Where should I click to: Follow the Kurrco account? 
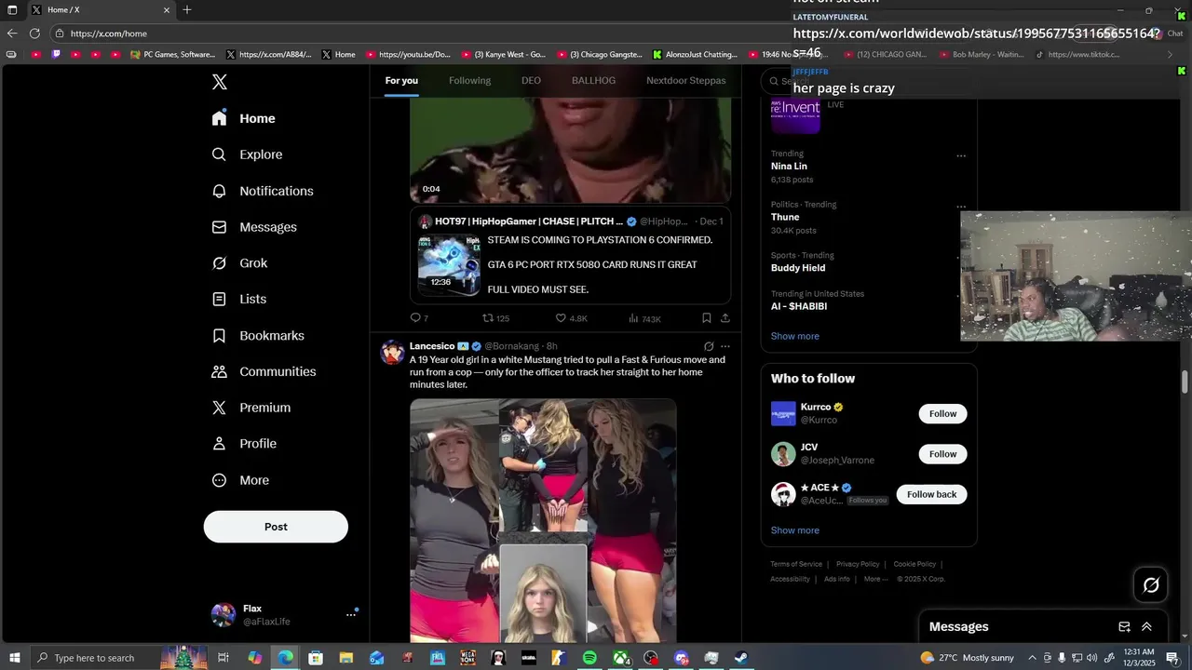[x=942, y=414]
